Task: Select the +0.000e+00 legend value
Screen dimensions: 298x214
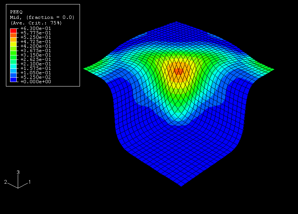Action: coord(36,82)
